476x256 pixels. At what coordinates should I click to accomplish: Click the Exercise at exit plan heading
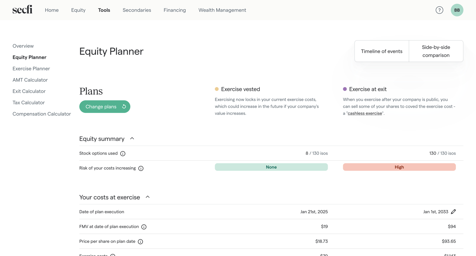[x=368, y=89]
